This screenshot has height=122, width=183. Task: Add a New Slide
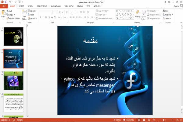point(24,15)
